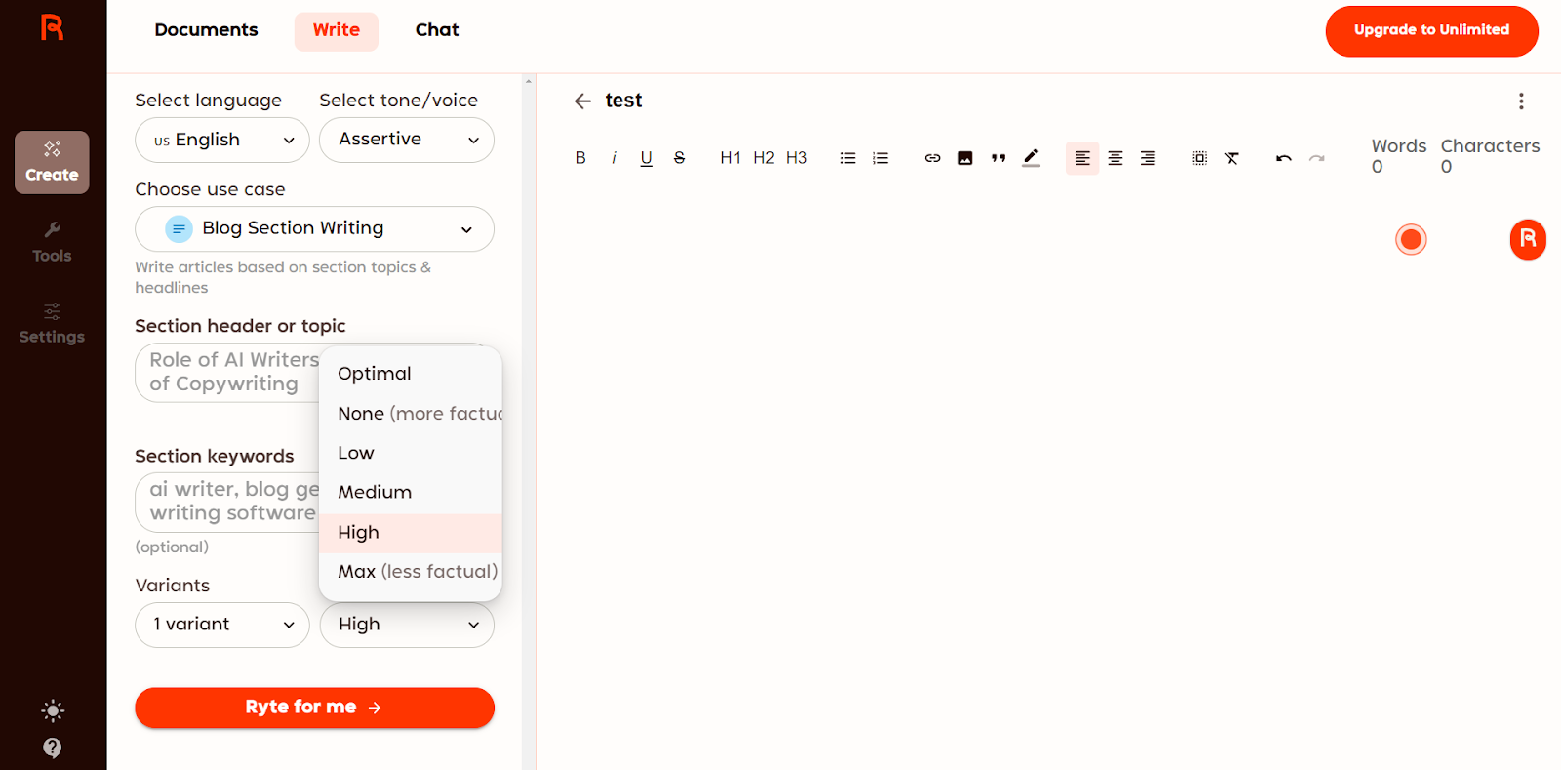
Task: Click the left panel scrollbar
Action: click(x=528, y=422)
